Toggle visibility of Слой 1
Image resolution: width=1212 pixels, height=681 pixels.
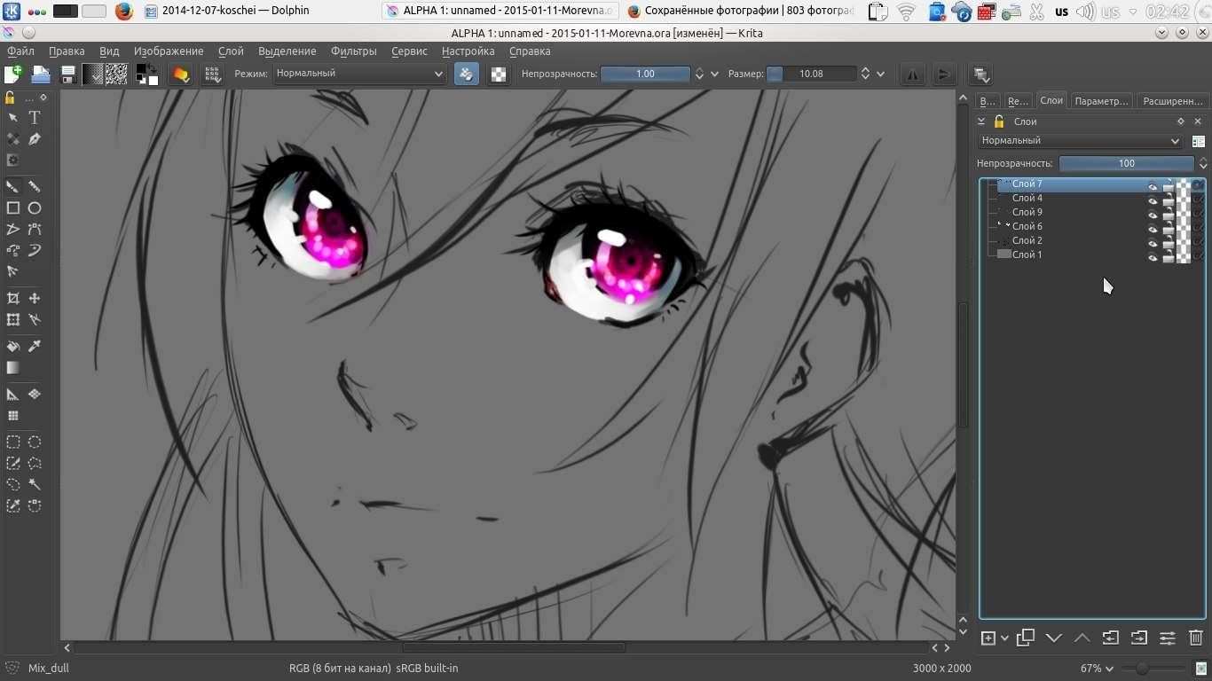pos(1153,257)
